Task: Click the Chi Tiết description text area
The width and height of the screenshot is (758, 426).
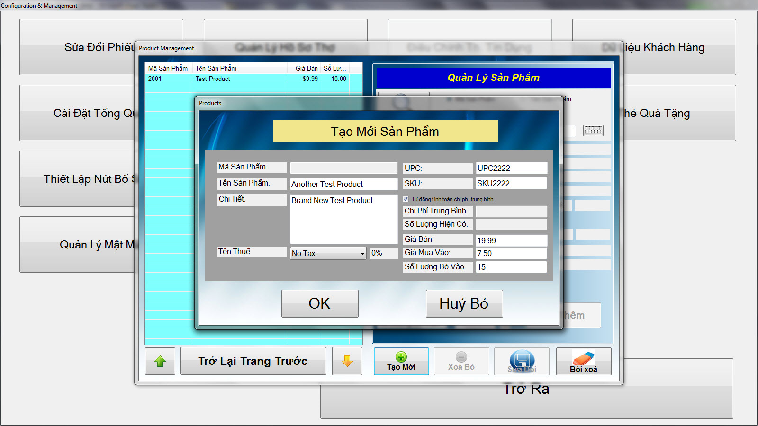Action: pyautogui.click(x=343, y=219)
